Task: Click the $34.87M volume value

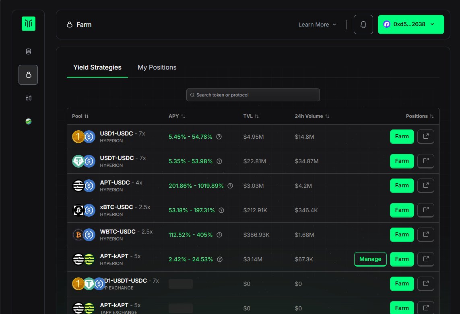Action: 307,161
